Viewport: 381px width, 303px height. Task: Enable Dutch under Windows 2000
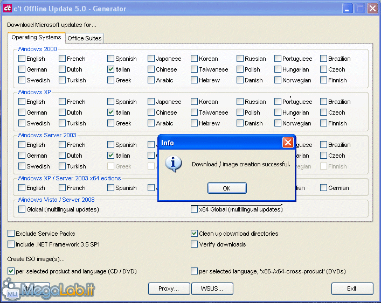pyautogui.click(x=62, y=69)
